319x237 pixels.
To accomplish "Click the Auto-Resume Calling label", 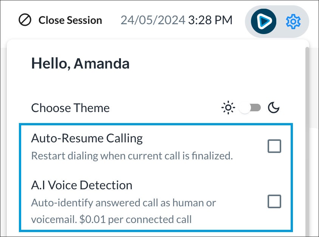I will pos(87,138).
